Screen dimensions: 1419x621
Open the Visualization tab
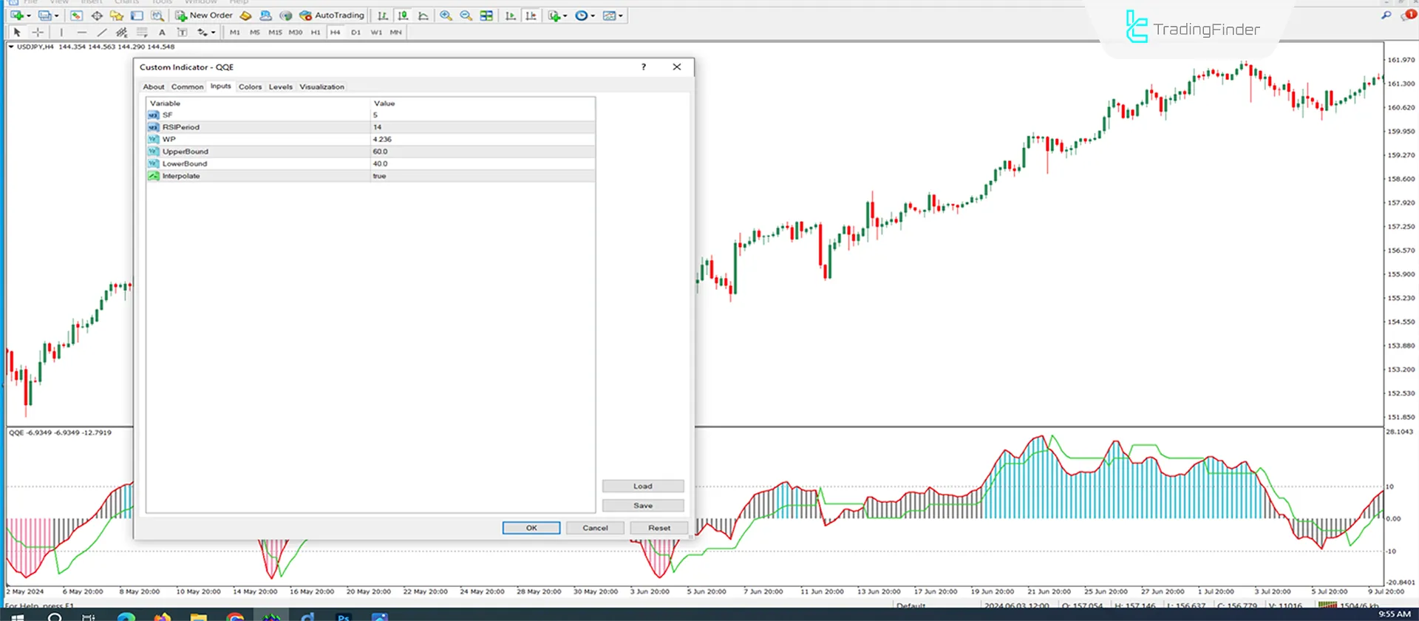tap(321, 87)
